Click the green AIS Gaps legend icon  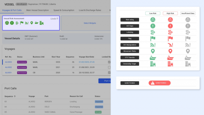click(x=153, y=26)
